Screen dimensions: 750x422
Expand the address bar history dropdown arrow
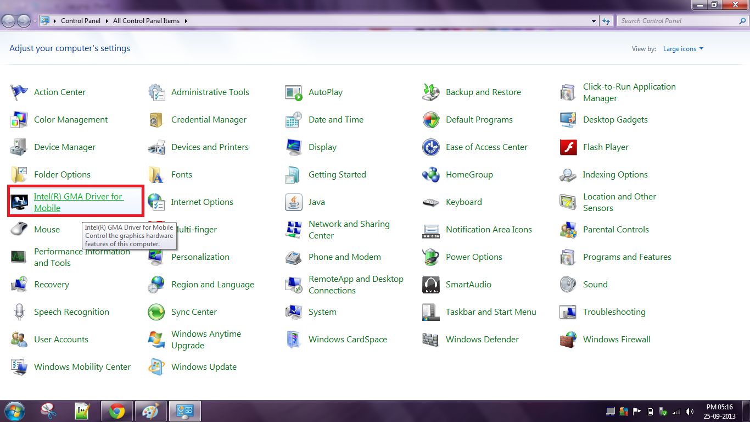[594, 21]
